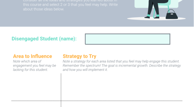Click the first blank Strategy to Try cell
Screen dimensions: 194x107
click(x=122, y=87)
